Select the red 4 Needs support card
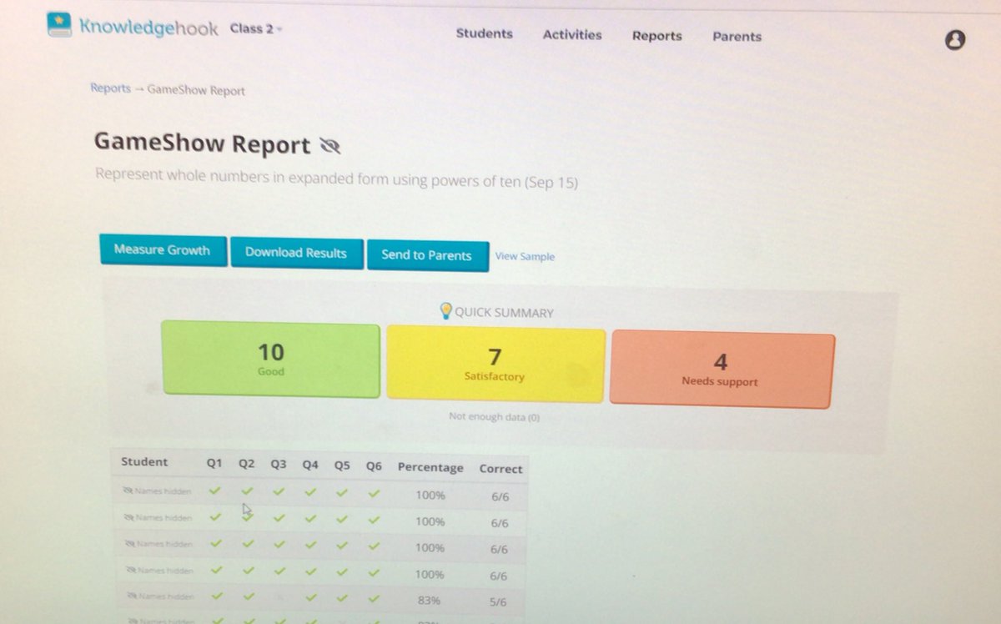 pyautogui.click(x=722, y=370)
